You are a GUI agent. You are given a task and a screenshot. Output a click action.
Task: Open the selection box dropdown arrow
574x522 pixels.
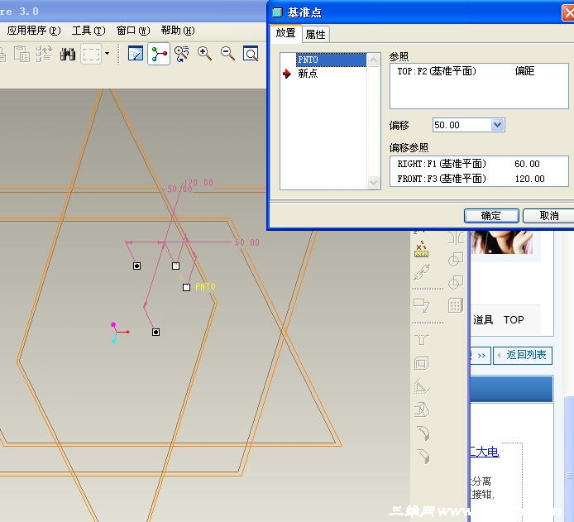tap(107, 54)
